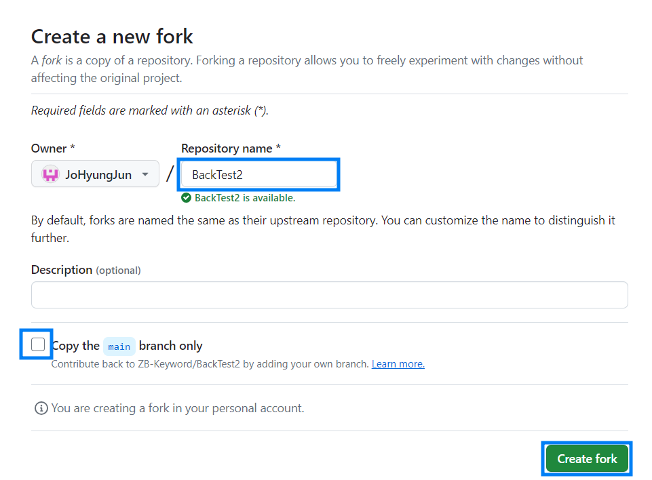Viewport: 652px width, 480px height.
Task: Click the main branch code badge
Action: click(x=119, y=346)
